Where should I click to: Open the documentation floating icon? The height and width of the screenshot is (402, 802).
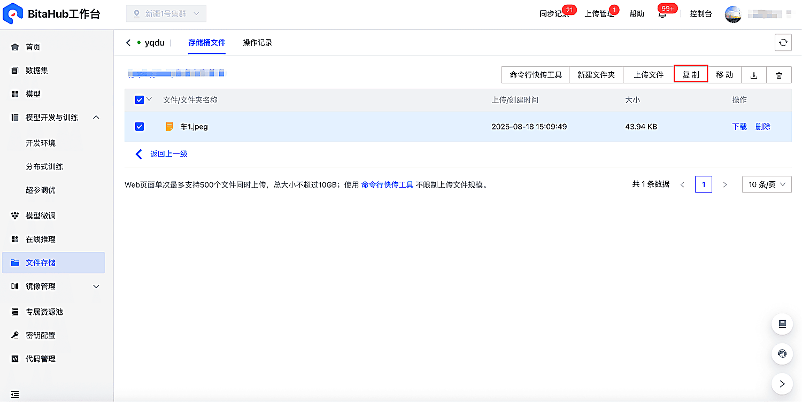click(782, 324)
